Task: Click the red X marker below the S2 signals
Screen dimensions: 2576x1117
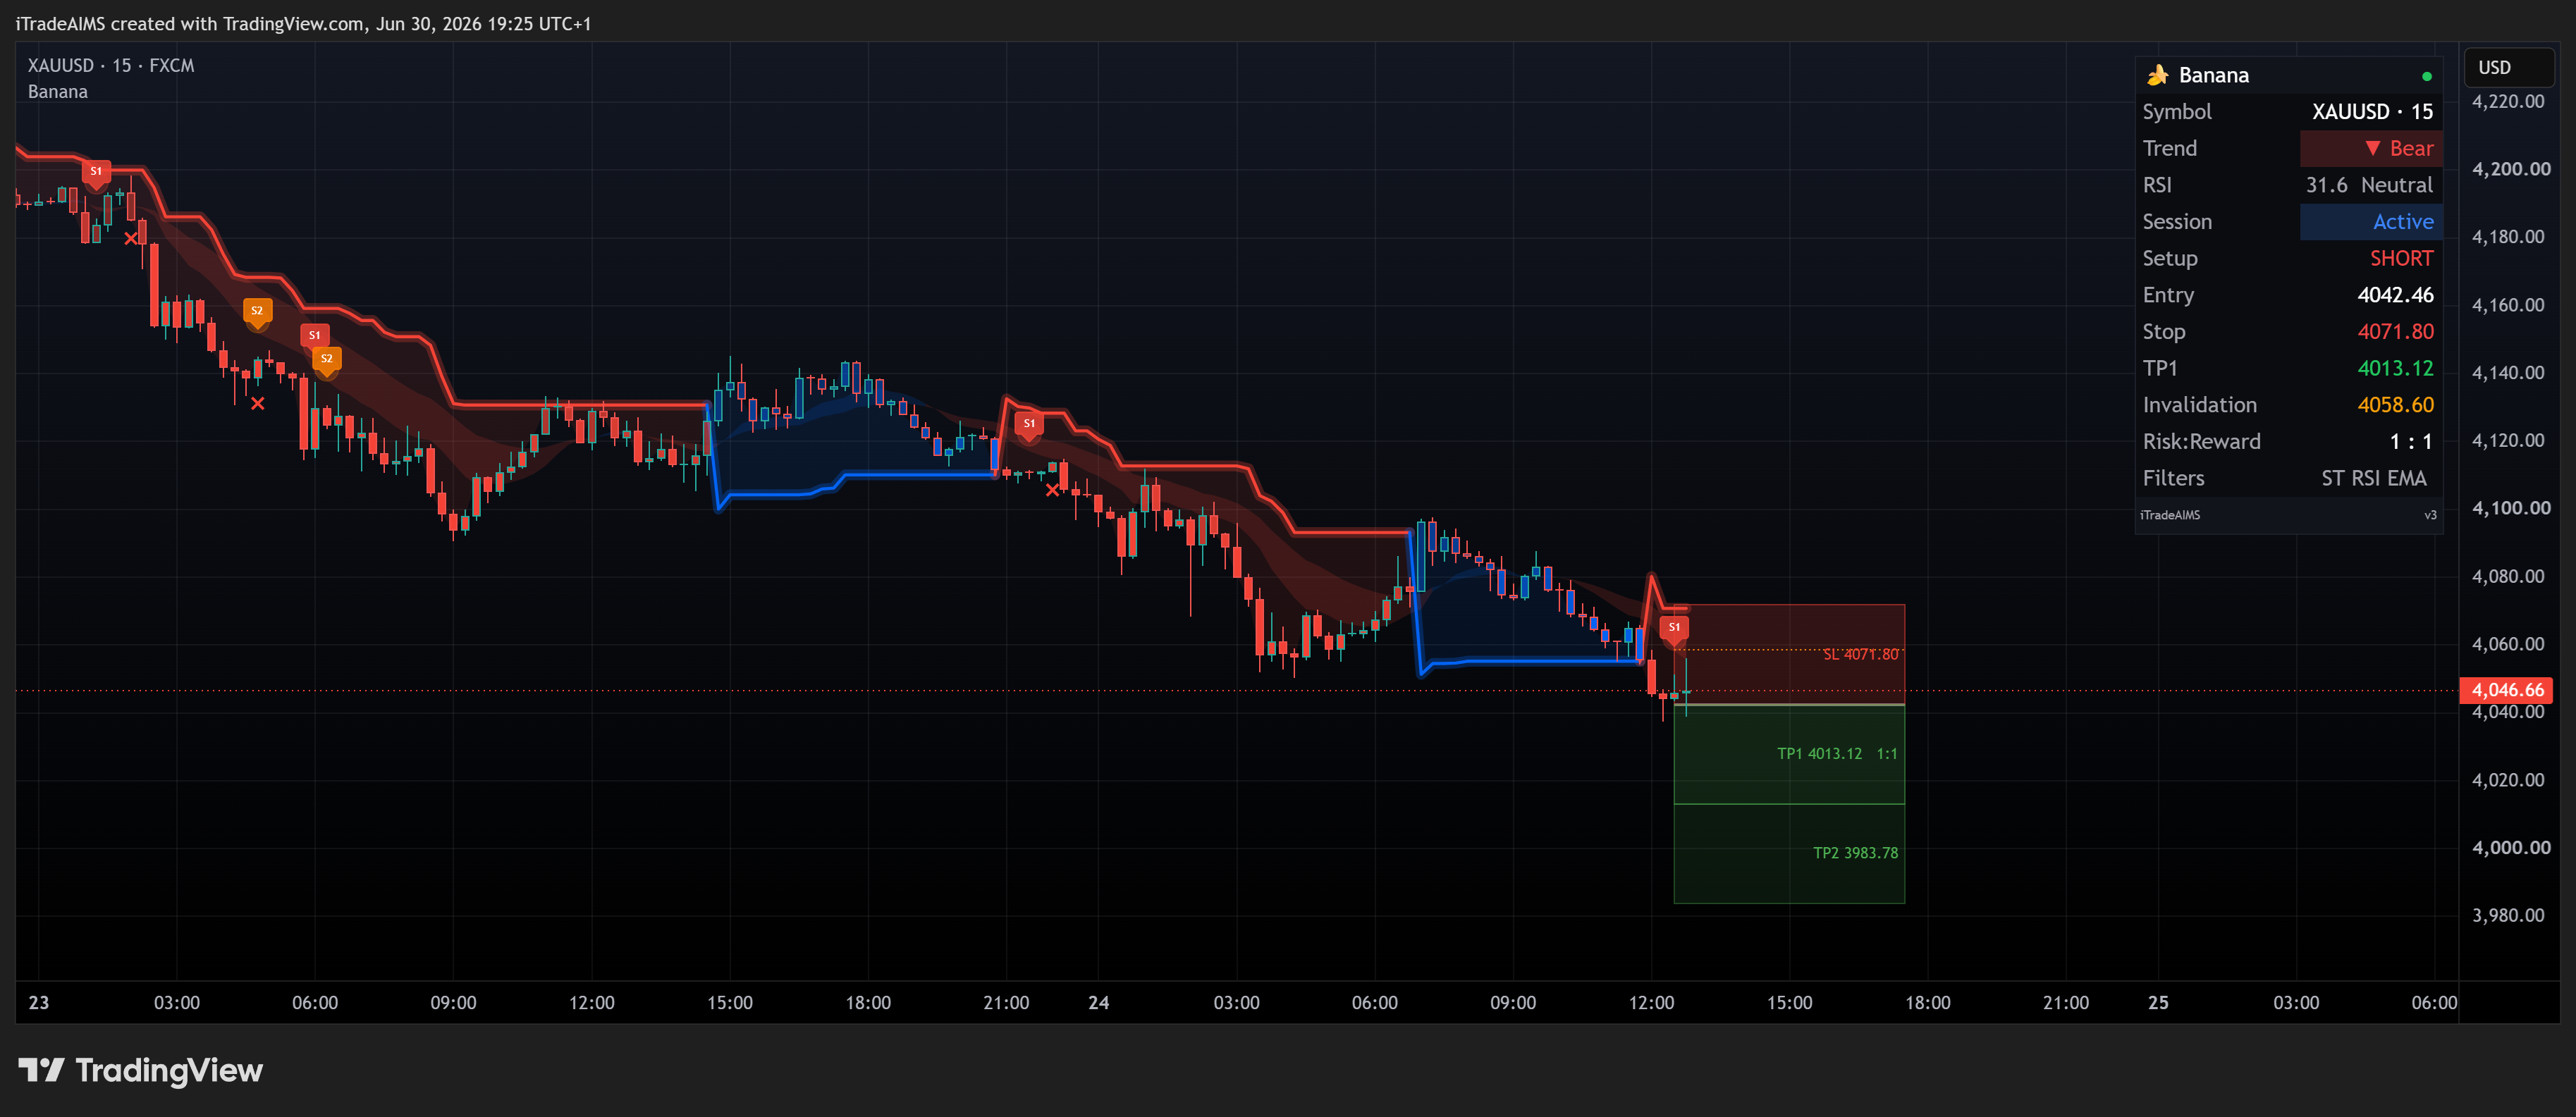Action: pyautogui.click(x=258, y=403)
